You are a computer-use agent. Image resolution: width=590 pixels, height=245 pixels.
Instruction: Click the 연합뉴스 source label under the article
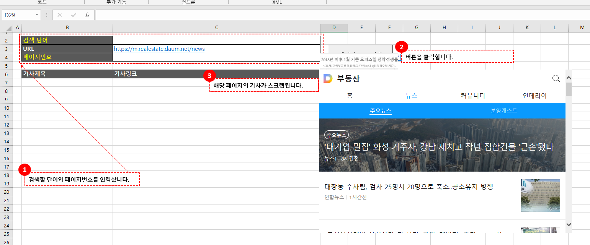[x=334, y=197]
